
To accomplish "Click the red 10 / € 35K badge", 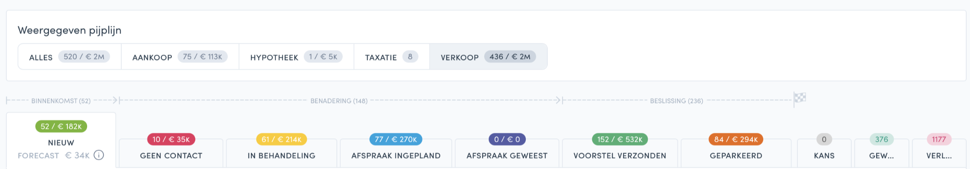I will [x=171, y=139].
